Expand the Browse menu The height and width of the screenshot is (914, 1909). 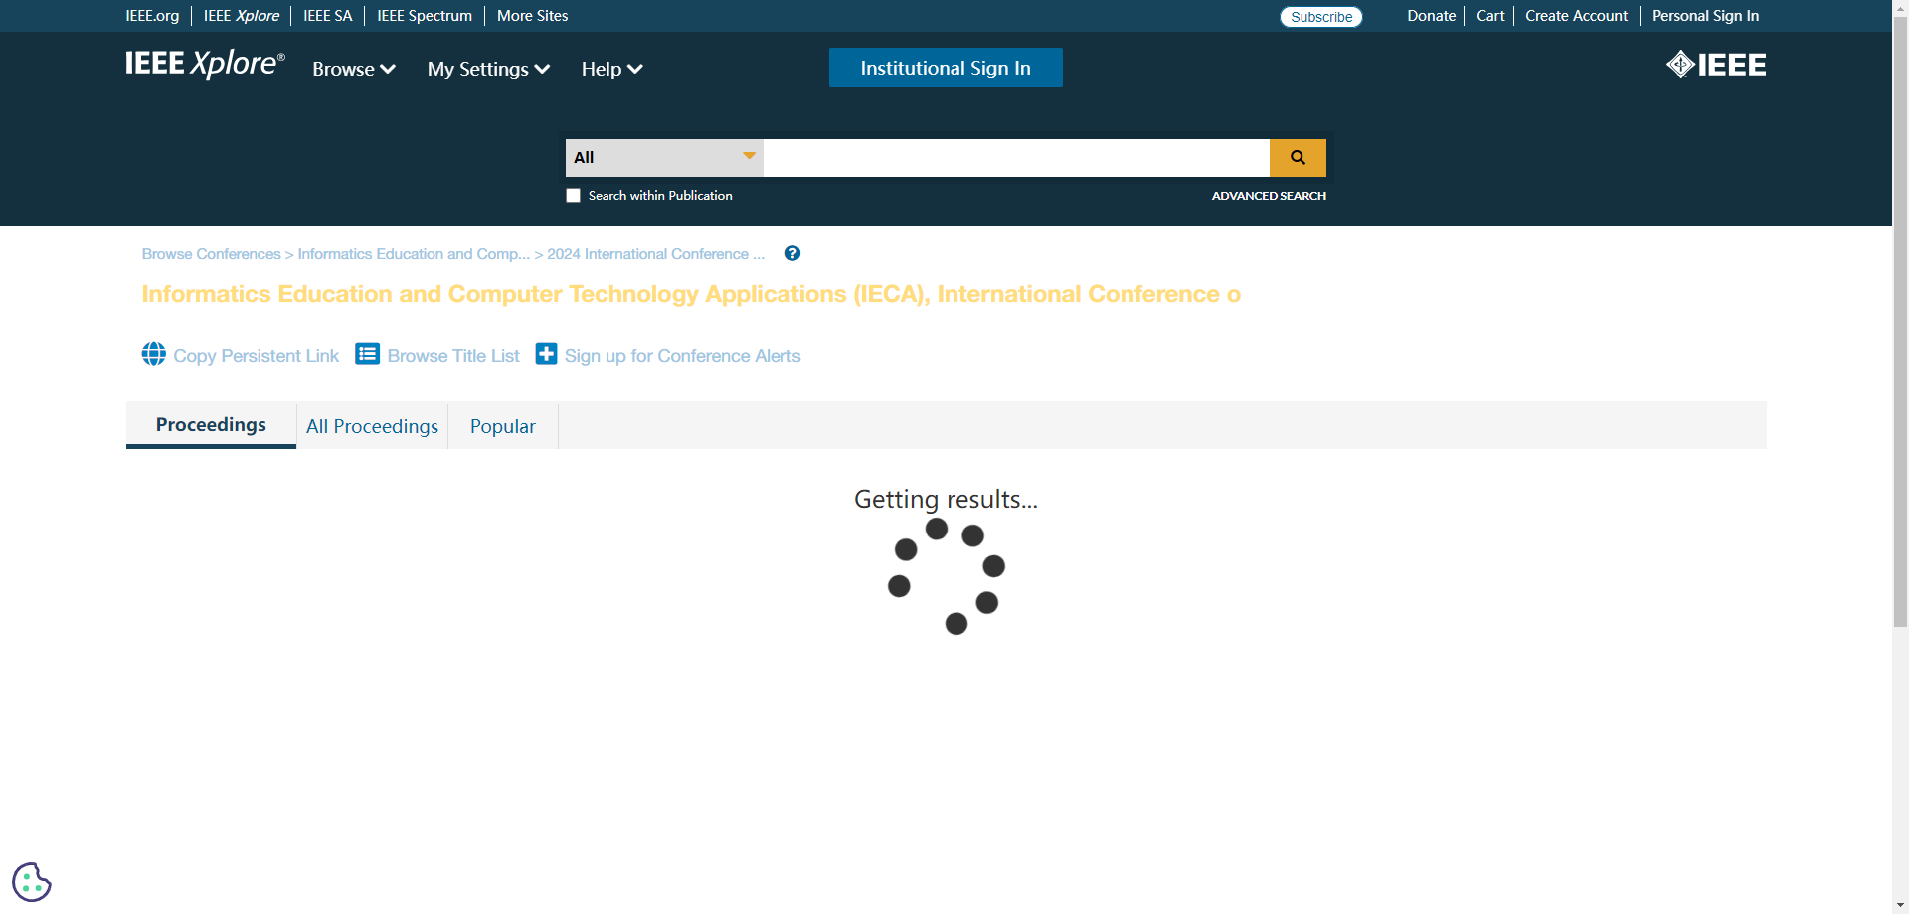click(x=354, y=69)
